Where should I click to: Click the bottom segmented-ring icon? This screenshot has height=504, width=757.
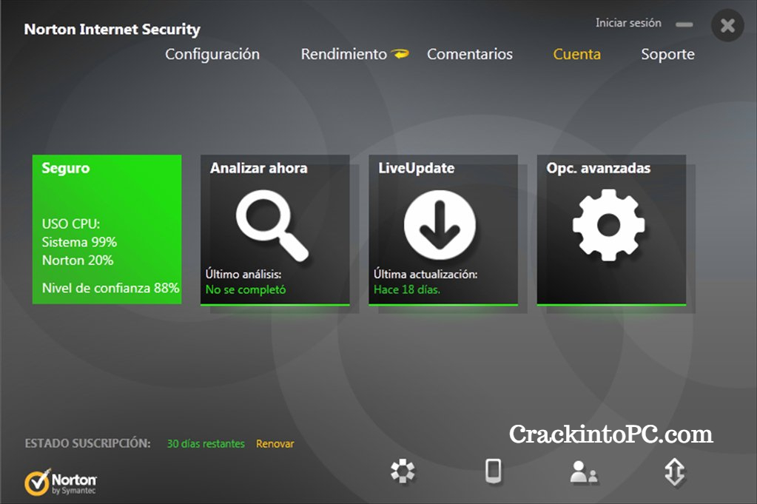point(403,471)
